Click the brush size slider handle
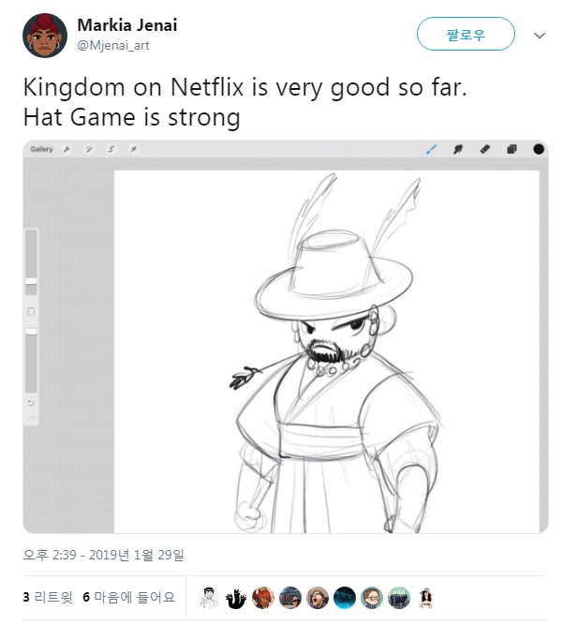 click(31, 281)
